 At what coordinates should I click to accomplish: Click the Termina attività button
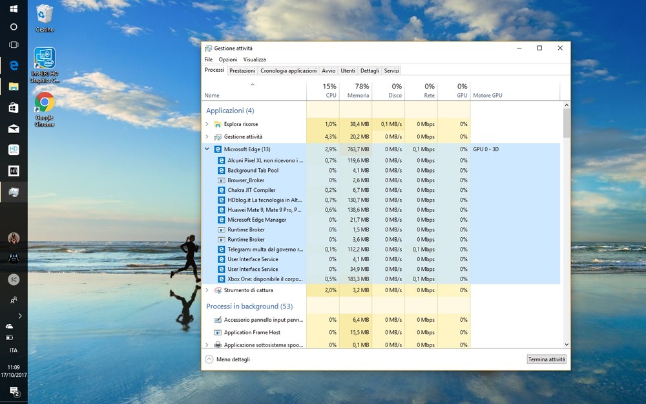(547, 359)
